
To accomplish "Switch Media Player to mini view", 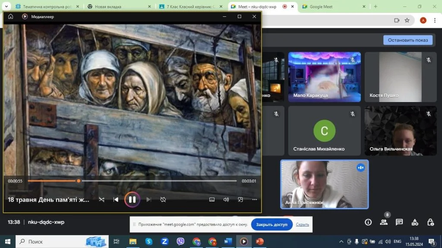I will point(240,200).
